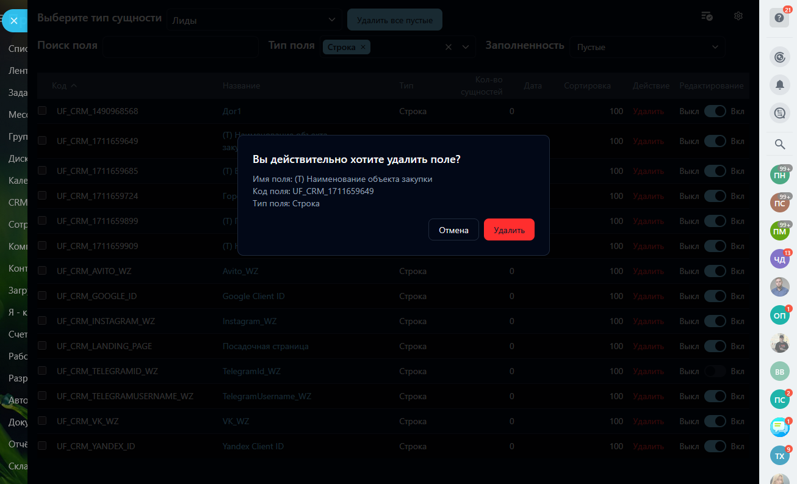
Task: Click the Сортировка column header
Action: click(x=587, y=85)
